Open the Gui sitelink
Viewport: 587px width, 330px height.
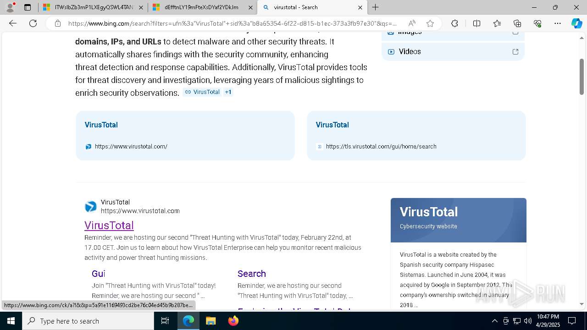pos(99,274)
